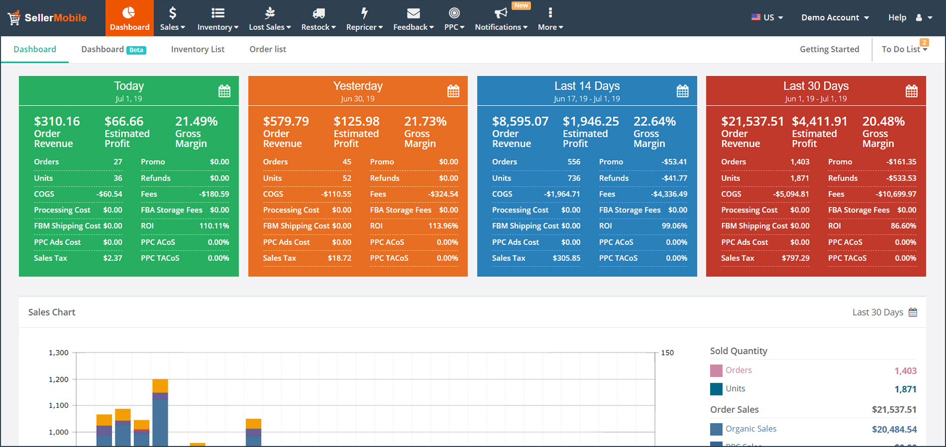Screen dimensions: 946x447
Task: Open calendar icon on Today card
Action: 224,91
